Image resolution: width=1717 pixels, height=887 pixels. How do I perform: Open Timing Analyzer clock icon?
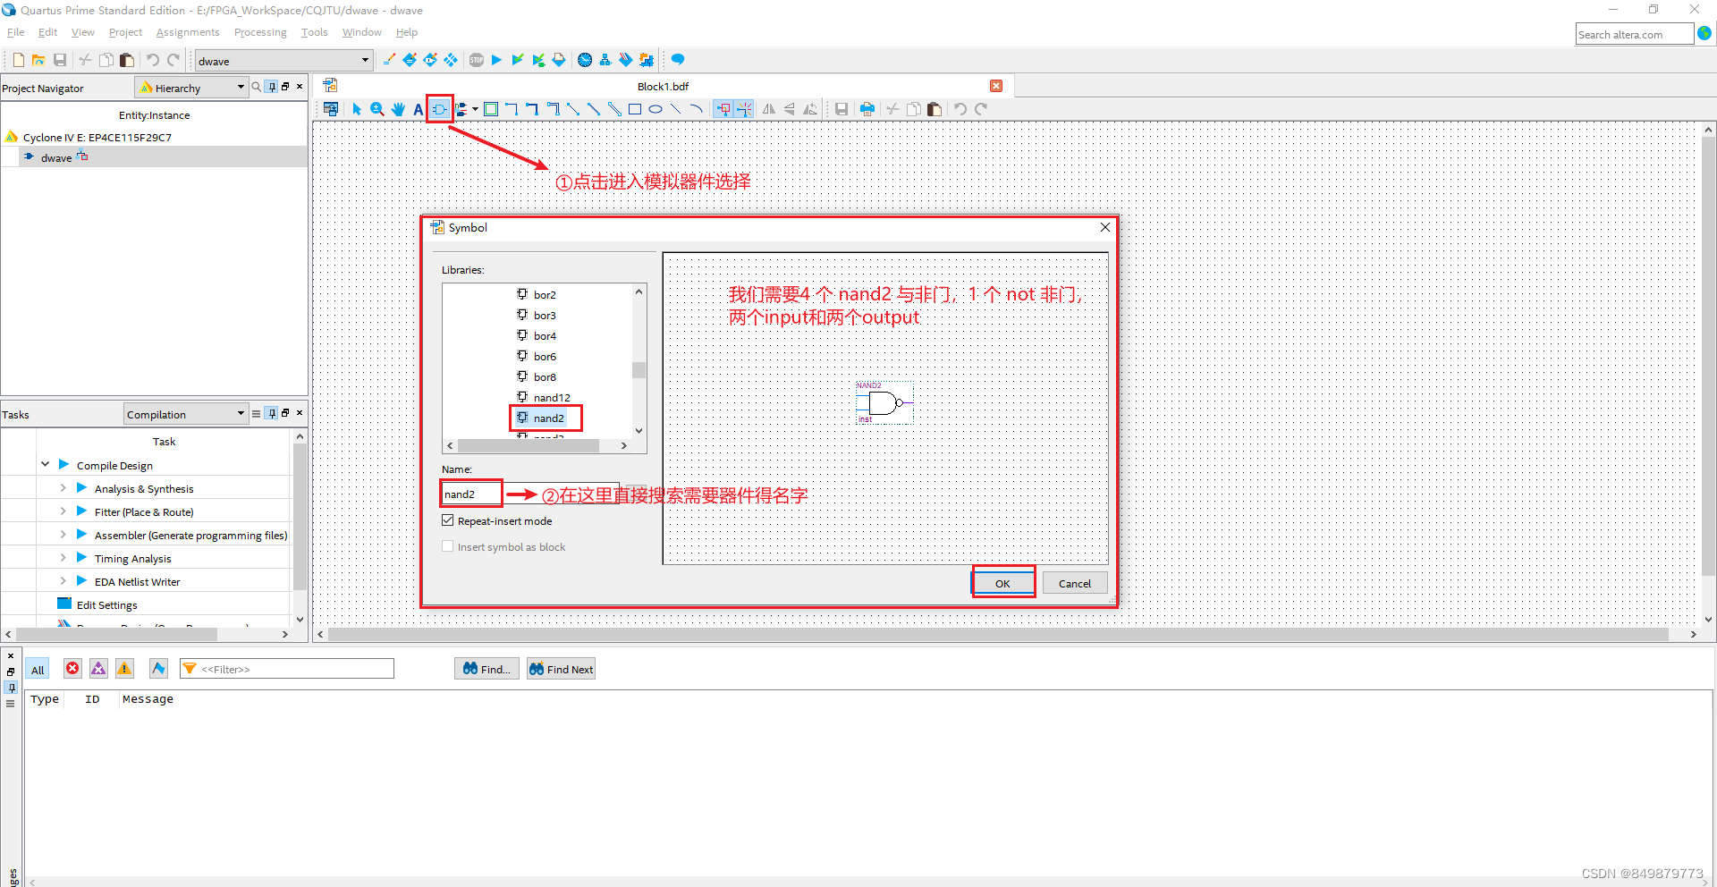585,60
